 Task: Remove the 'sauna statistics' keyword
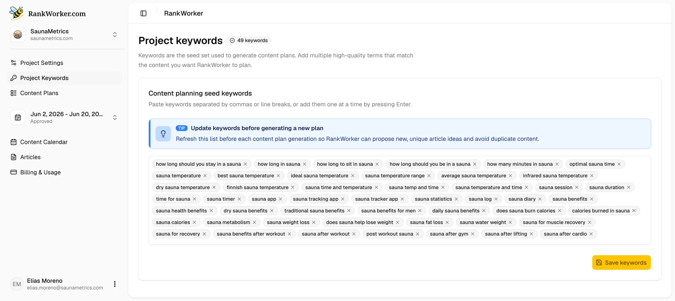point(456,199)
